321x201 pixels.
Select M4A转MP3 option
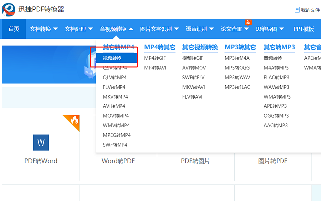276,68
